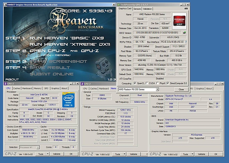The image size is (229, 163).
Task: Switch to the Sensors tab in GPU-Z
Action: (137, 9)
